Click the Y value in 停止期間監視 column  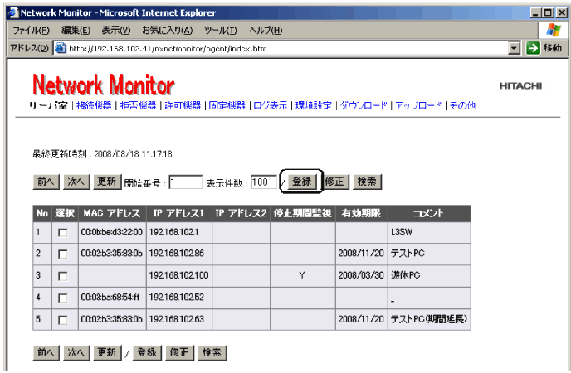[x=302, y=275]
